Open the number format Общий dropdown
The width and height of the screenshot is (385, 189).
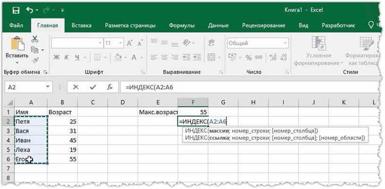(x=285, y=44)
